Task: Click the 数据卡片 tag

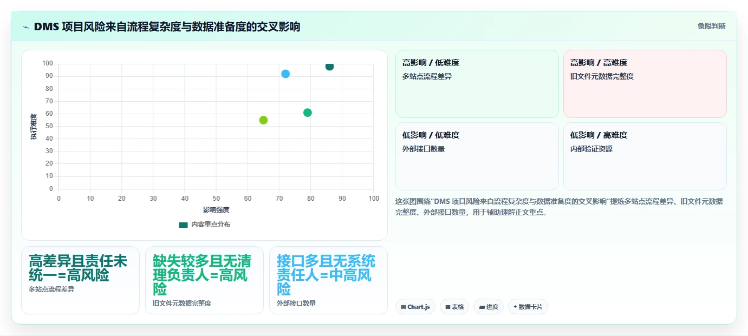Action: 528,307
